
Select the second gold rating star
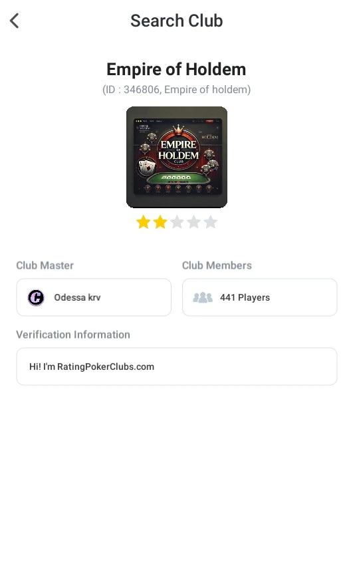(160, 222)
